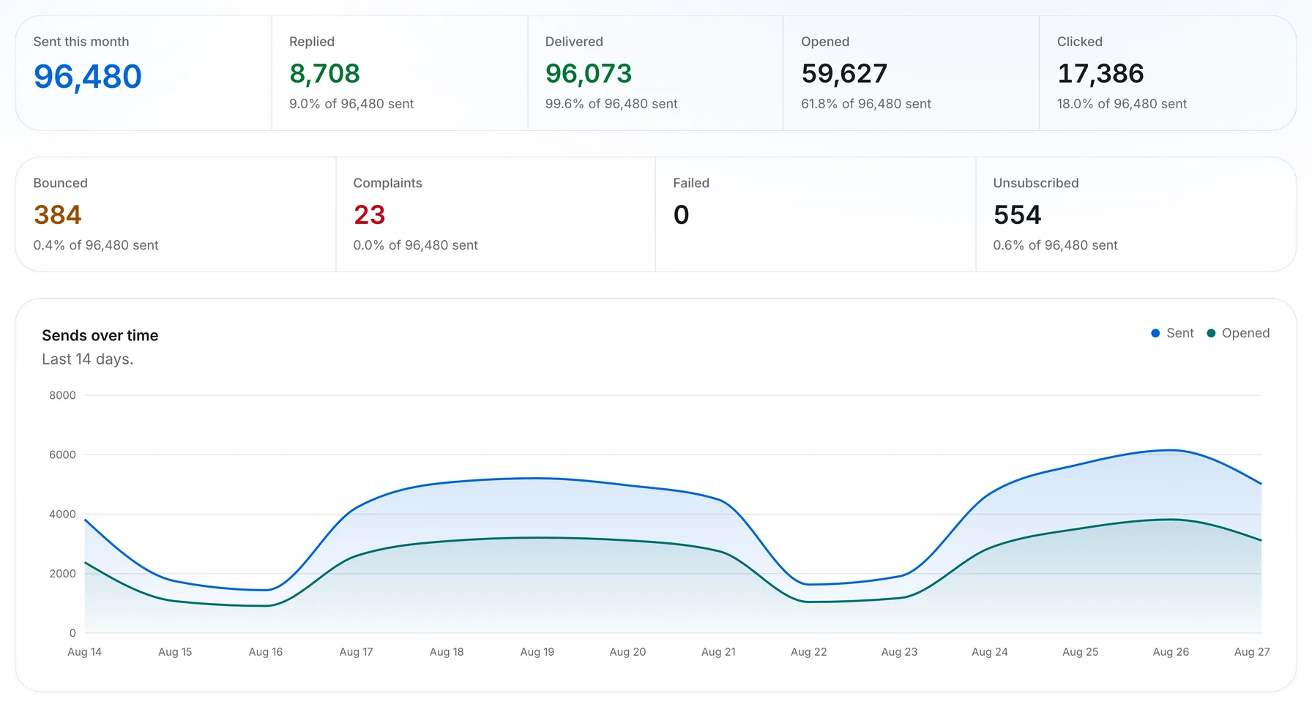Screen dimensions: 1312x707
Task: Click the "Clicked" card heading
Action: click(1080, 42)
